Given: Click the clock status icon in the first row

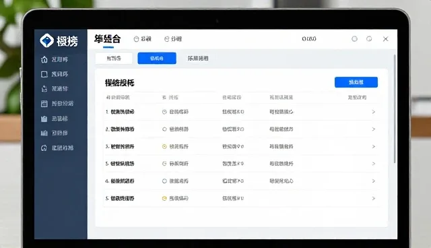Looking at the screenshot, I should pos(164,112).
